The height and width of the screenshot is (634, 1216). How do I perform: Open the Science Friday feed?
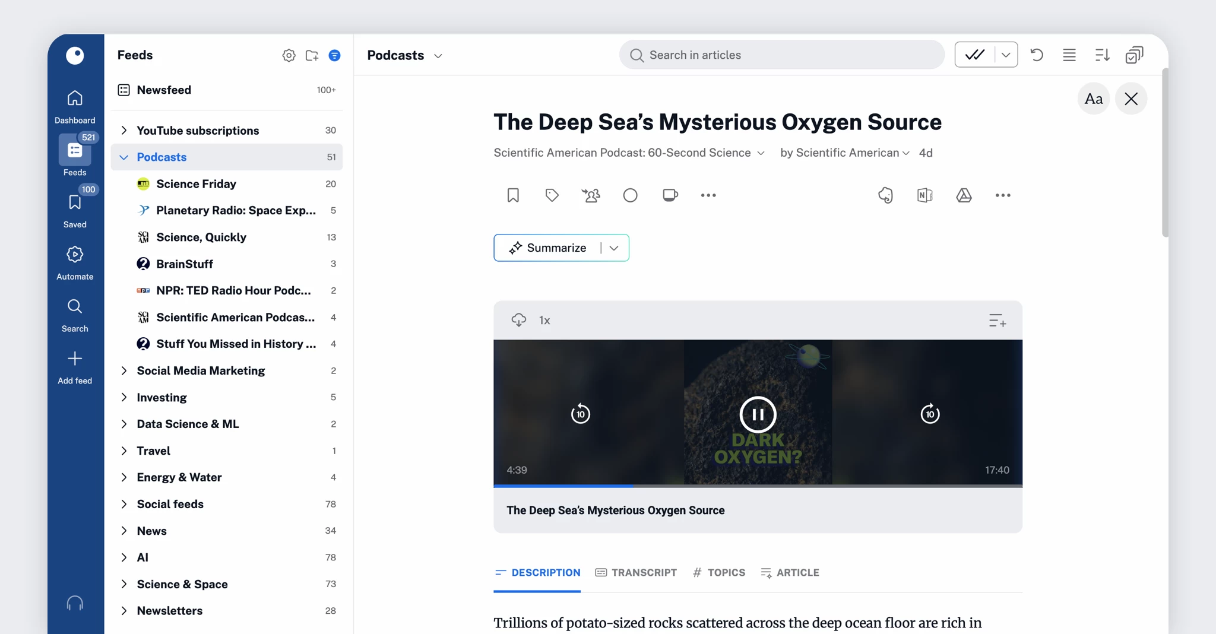[x=227, y=184]
